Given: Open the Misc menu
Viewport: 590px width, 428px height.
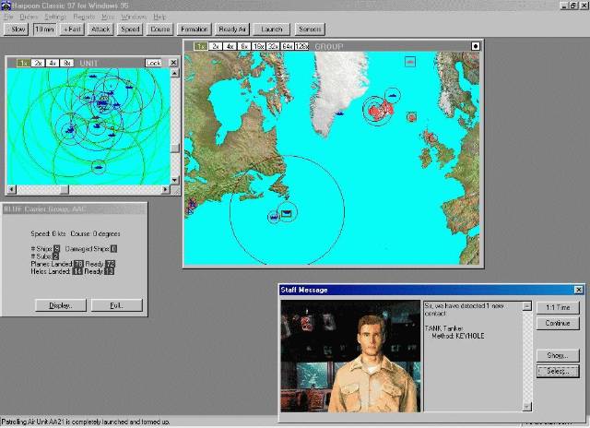Looking at the screenshot, I should tap(108, 17).
